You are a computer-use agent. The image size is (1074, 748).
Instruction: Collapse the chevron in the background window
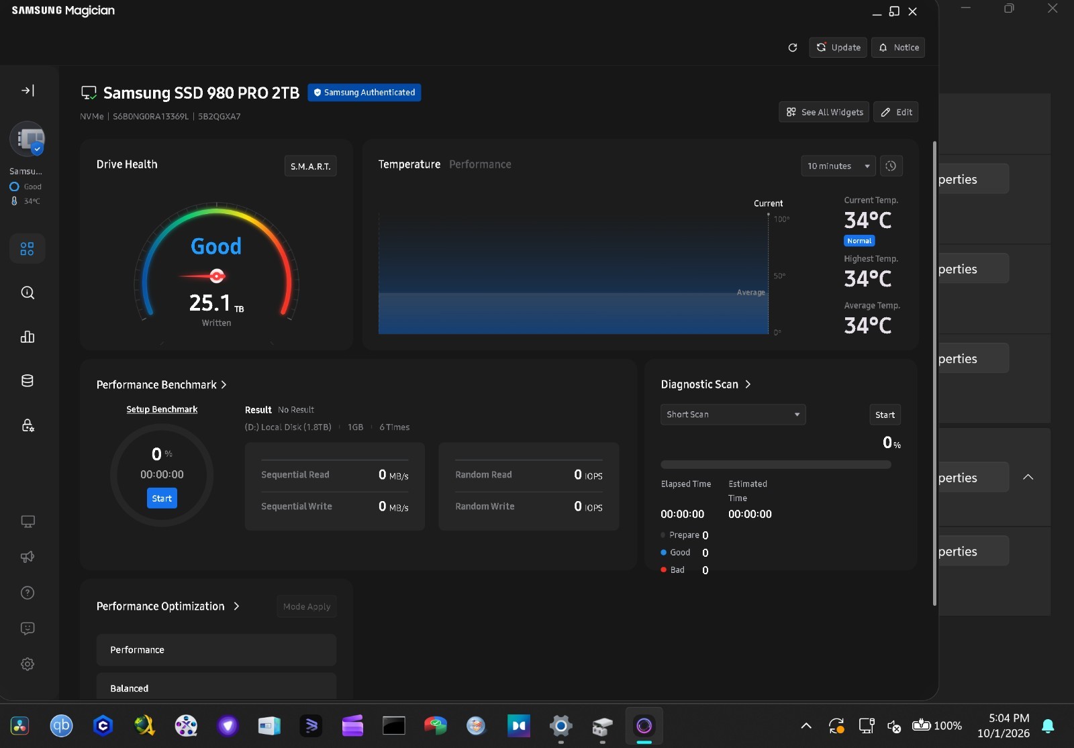1028,477
